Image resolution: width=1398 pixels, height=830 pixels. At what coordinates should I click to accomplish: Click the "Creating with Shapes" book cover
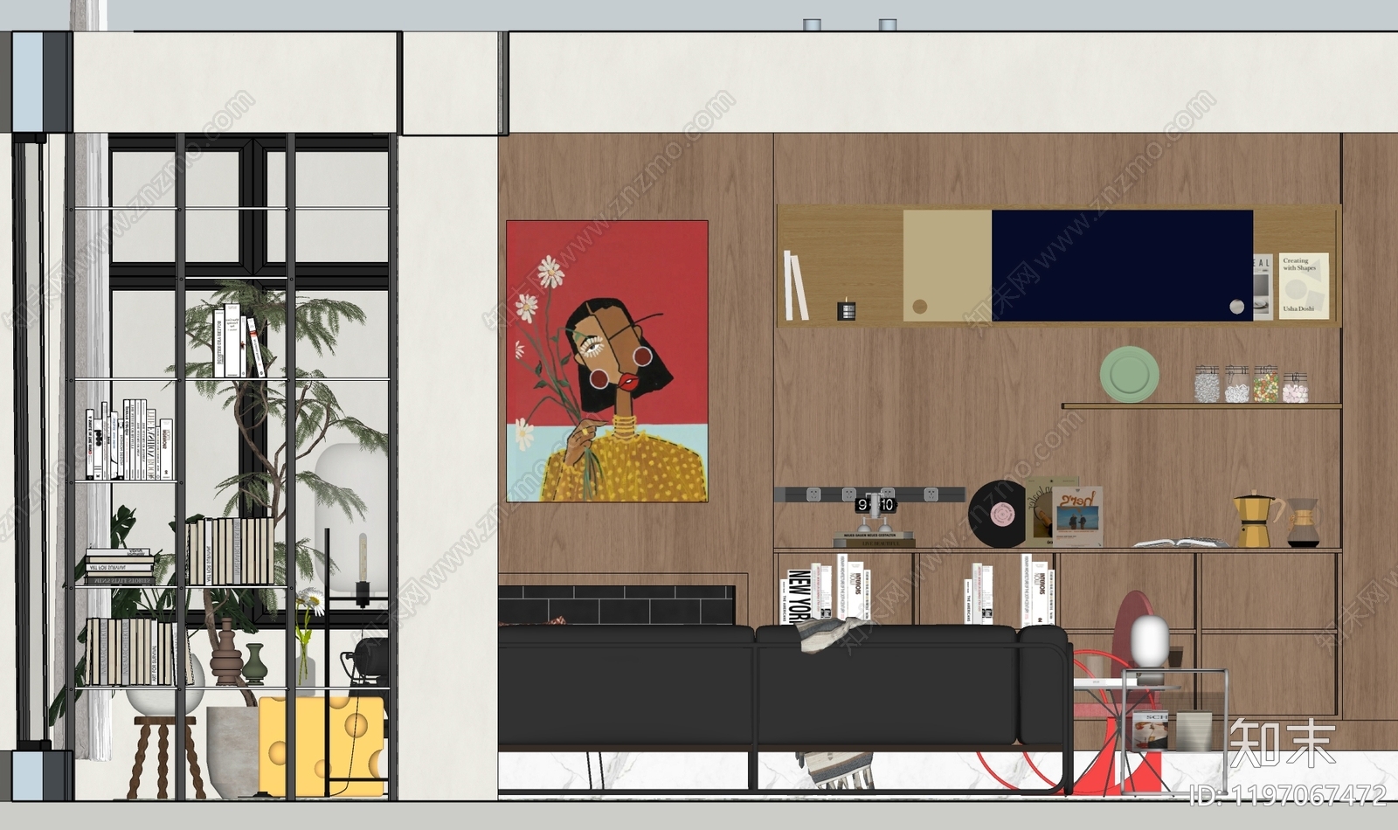[x=1303, y=286]
